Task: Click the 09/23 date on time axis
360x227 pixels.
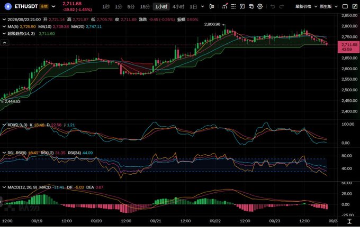Action: [x=275, y=221]
